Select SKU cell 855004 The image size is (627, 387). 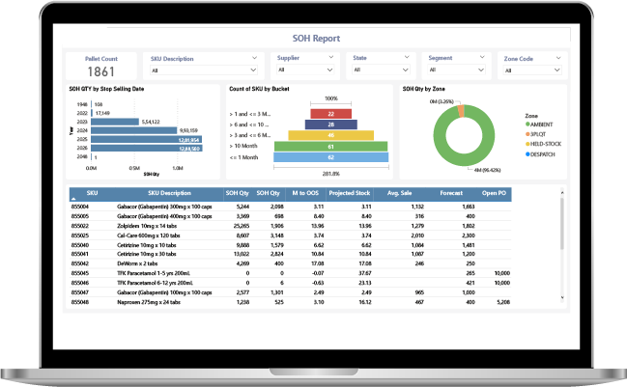pos(80,207)
